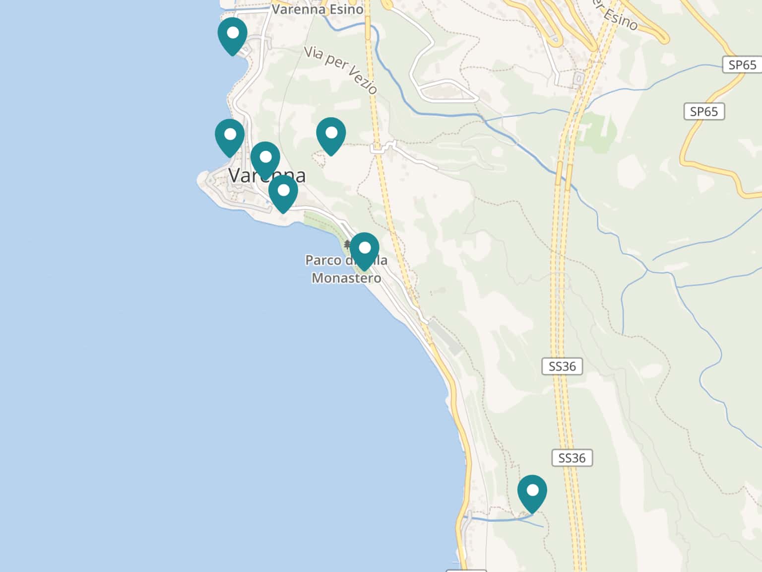The height and width of the screenshot is (572, 762).
Task: Click the per Esino road label
Action: pos(614,15)
